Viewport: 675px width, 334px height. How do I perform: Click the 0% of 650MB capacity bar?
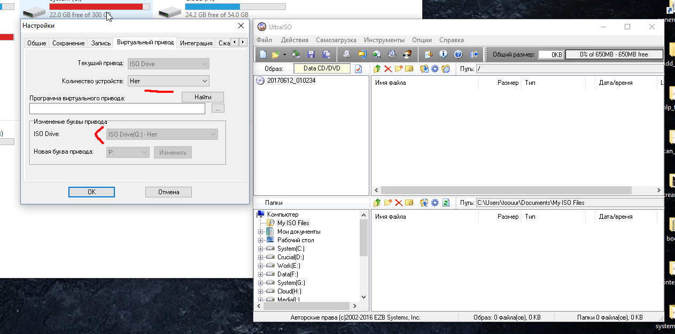614,54
